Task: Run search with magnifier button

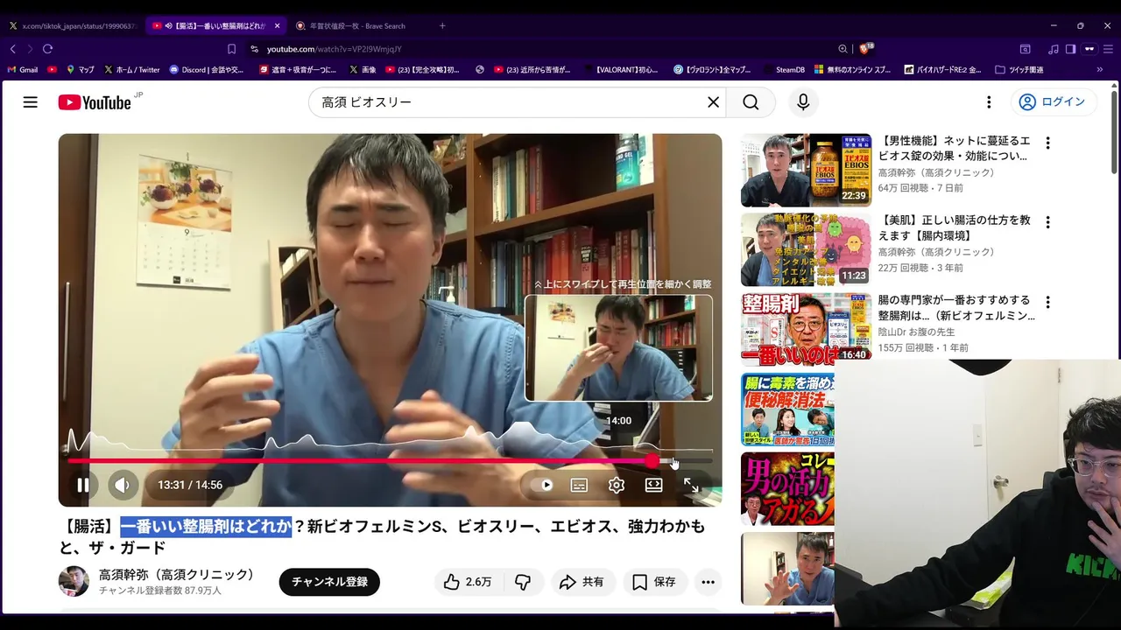Action: pos(751,102)
